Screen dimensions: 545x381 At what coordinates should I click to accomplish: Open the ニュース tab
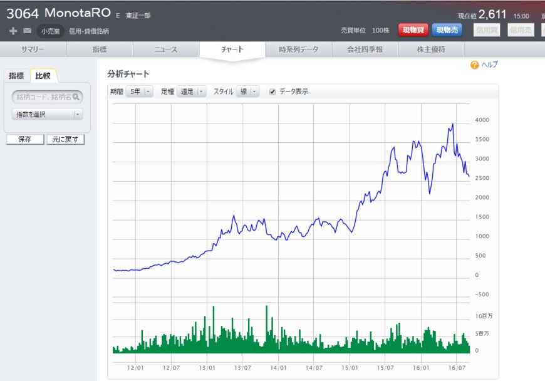(x=166, y=50)
